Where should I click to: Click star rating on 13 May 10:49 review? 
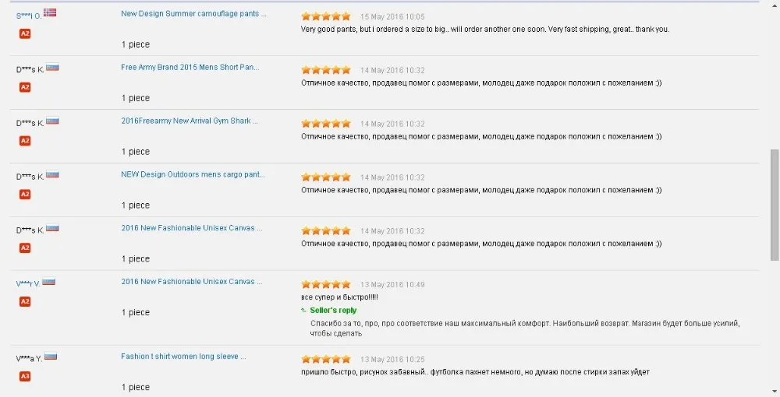326,285
